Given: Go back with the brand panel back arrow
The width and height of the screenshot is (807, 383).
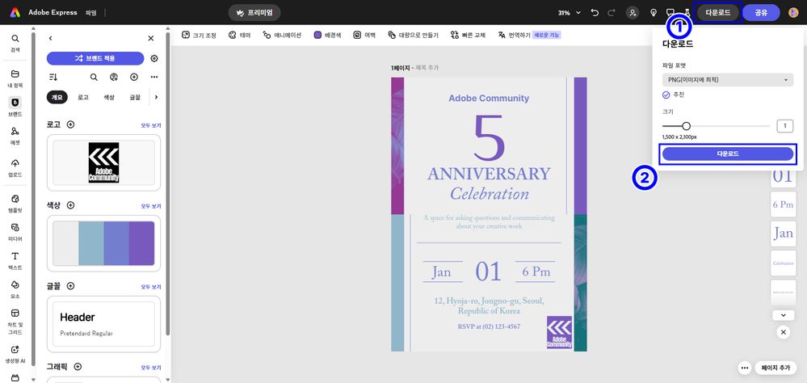Looking at the screenshot, I should [x=50, y=38].
